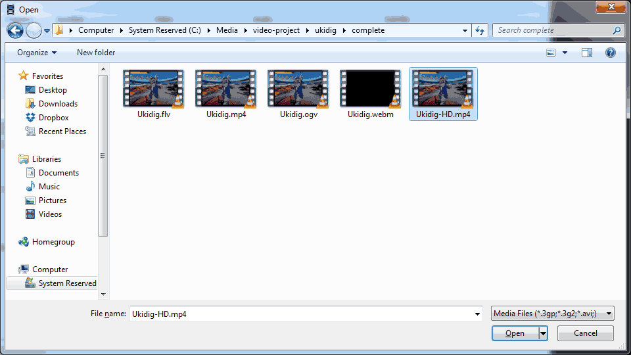The height and width of the screenshot is (355, 631).
Task: Select Music library
Action: click(x=49, y=187)
